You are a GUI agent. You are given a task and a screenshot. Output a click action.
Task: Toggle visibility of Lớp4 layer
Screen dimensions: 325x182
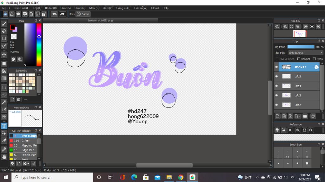click(x=276, y=86)
